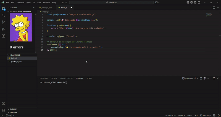
Task: Toggle the secondary side bar visibility
Action: [x=199, y=2]
